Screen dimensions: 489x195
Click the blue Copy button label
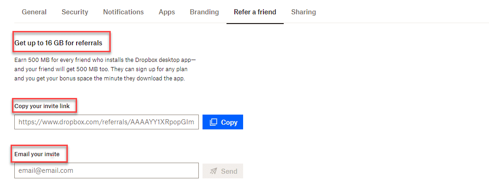point(229,122)
